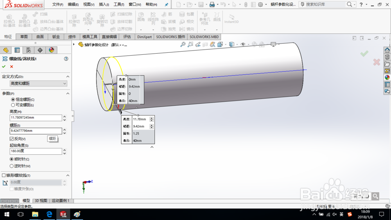Open the 3D 视图 bottom tab
Viewport: 391px width, 220px height.
(x=41, y=201)
